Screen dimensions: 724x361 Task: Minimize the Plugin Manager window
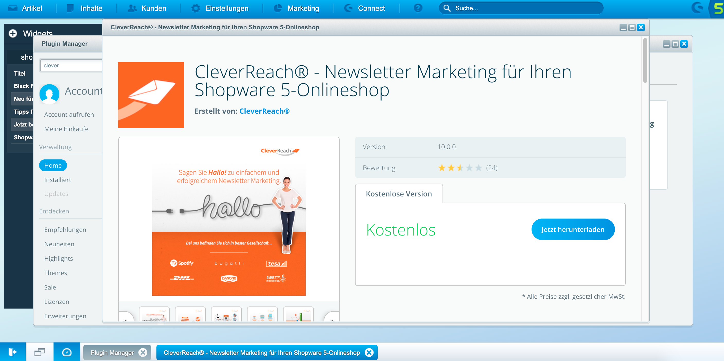click(x=666, y=44)
